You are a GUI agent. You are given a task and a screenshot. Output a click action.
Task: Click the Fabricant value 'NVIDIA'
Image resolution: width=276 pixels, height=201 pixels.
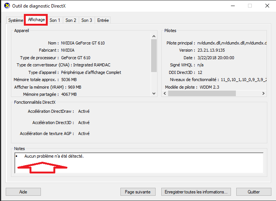point(68,50)
